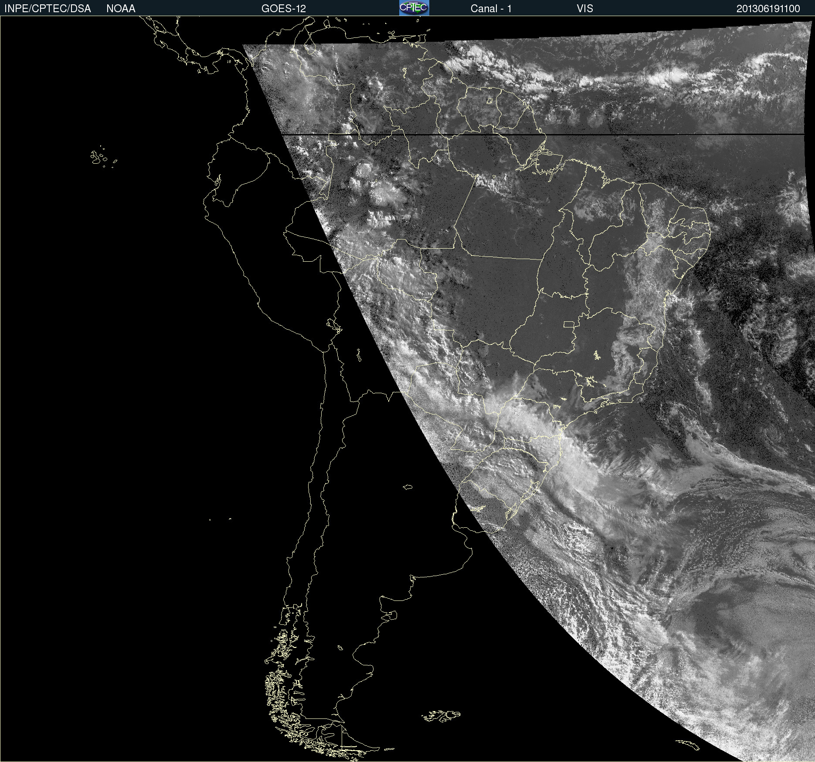The width and height of the screenshot is (815, 762).
Task: Click the GOES-12 satellite label
Action: (284, 9)
